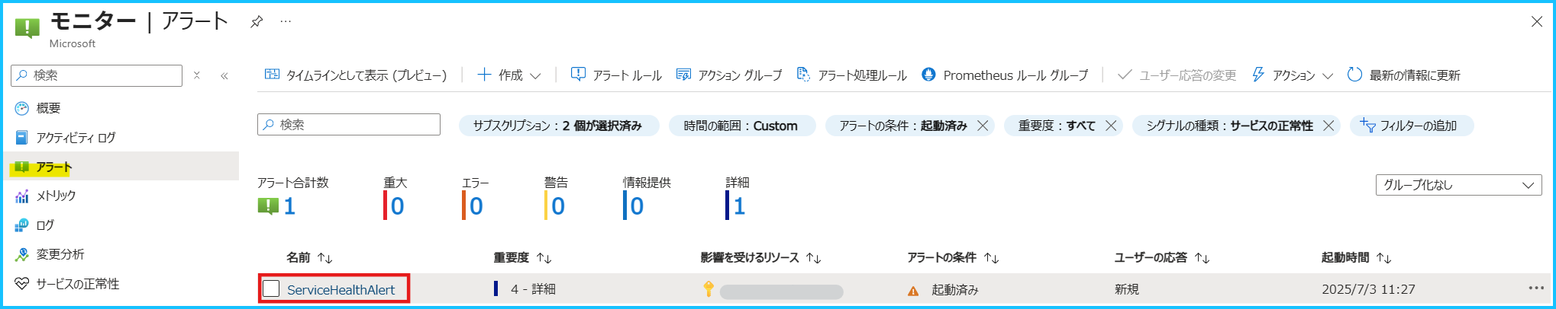Show タイムラインとして表示 preview view
1556x309 pixels.
click(355, 75)
